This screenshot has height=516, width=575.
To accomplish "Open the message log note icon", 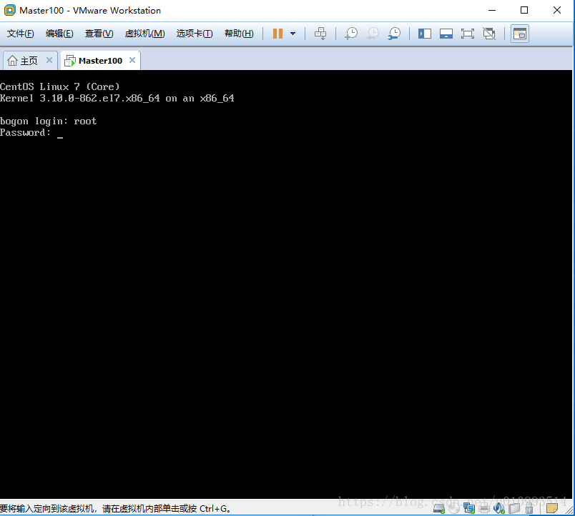I will click(x=552, y=508).
